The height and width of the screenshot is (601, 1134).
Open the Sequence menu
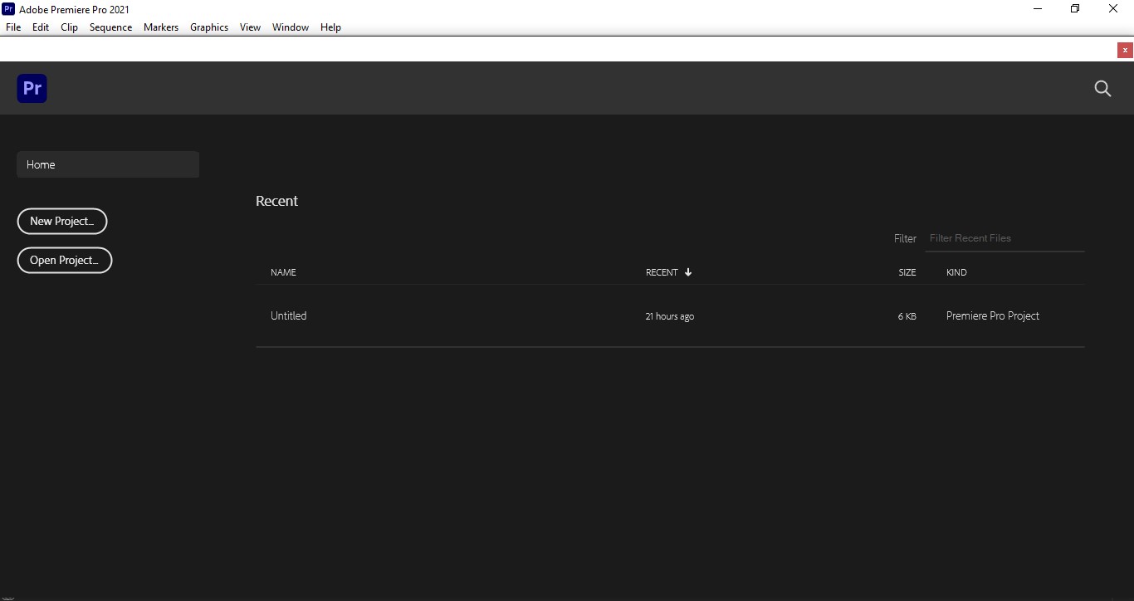[x=110, y=27]
